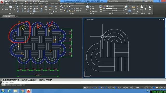The height and width of the screenshot is (93, 166).
Task: Toggle Grid display in the status bar
Action: pos(88,87)
